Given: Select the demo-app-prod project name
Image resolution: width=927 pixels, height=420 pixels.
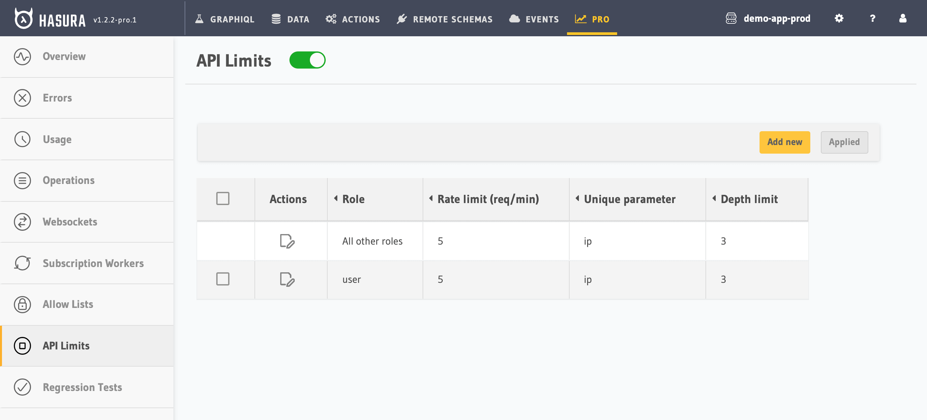Looking at the screenshot, I should point(777,18).
